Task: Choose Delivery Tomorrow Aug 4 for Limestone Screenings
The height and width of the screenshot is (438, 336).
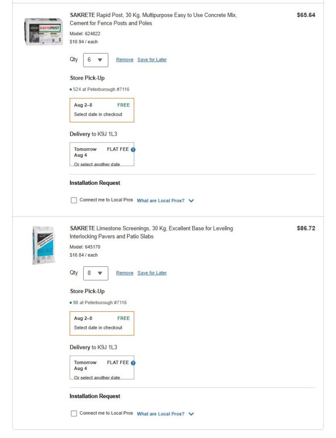Action: 102,367
